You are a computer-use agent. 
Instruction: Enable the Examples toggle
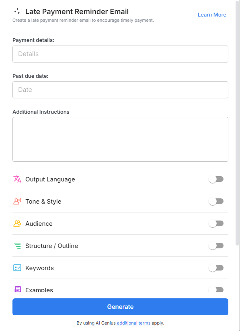[216, 289]
